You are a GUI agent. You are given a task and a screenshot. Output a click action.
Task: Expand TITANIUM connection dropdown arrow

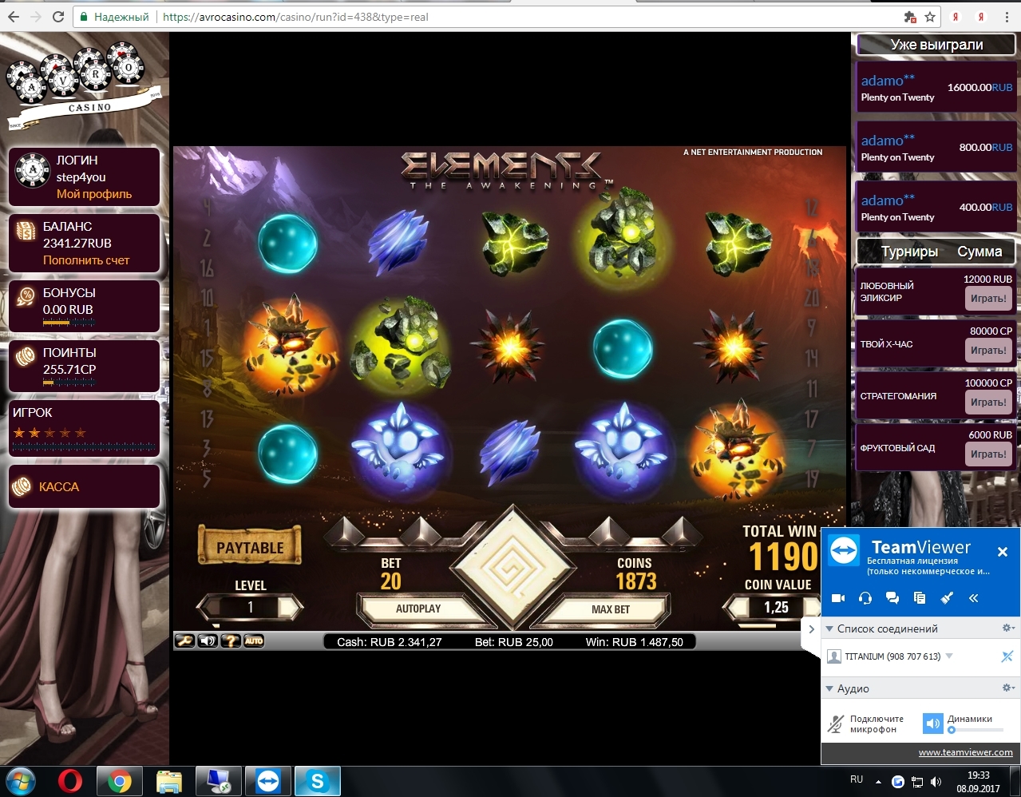pyautogui.click(x=949, y=656)
